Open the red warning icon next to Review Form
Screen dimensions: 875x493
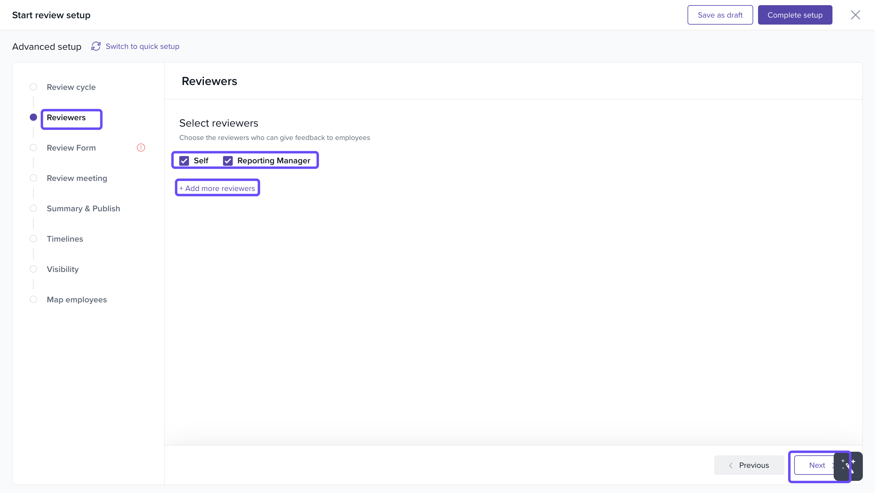(141, 148)
